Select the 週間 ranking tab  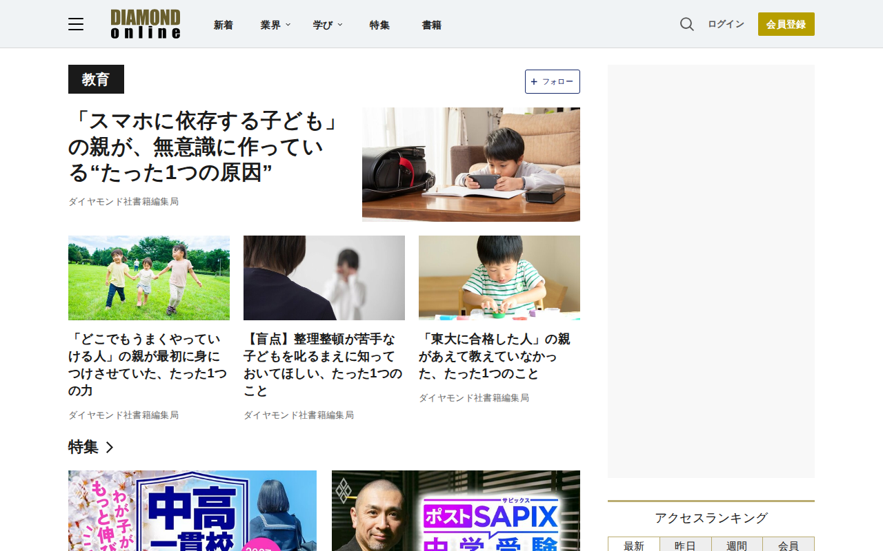737,545
